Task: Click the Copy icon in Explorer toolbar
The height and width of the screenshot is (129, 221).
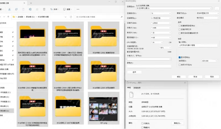Action: (x=16, y=9)
